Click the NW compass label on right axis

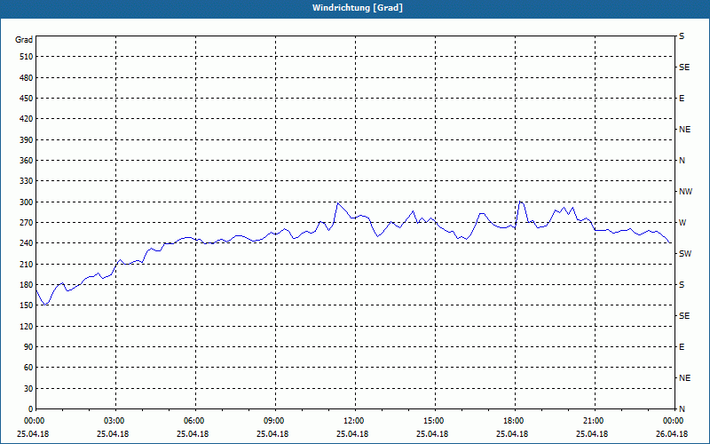coord(685,192)
